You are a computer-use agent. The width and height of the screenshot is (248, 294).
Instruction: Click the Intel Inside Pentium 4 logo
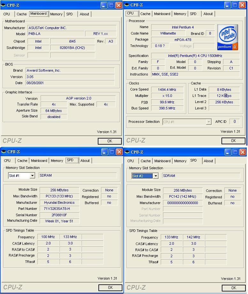228,37
